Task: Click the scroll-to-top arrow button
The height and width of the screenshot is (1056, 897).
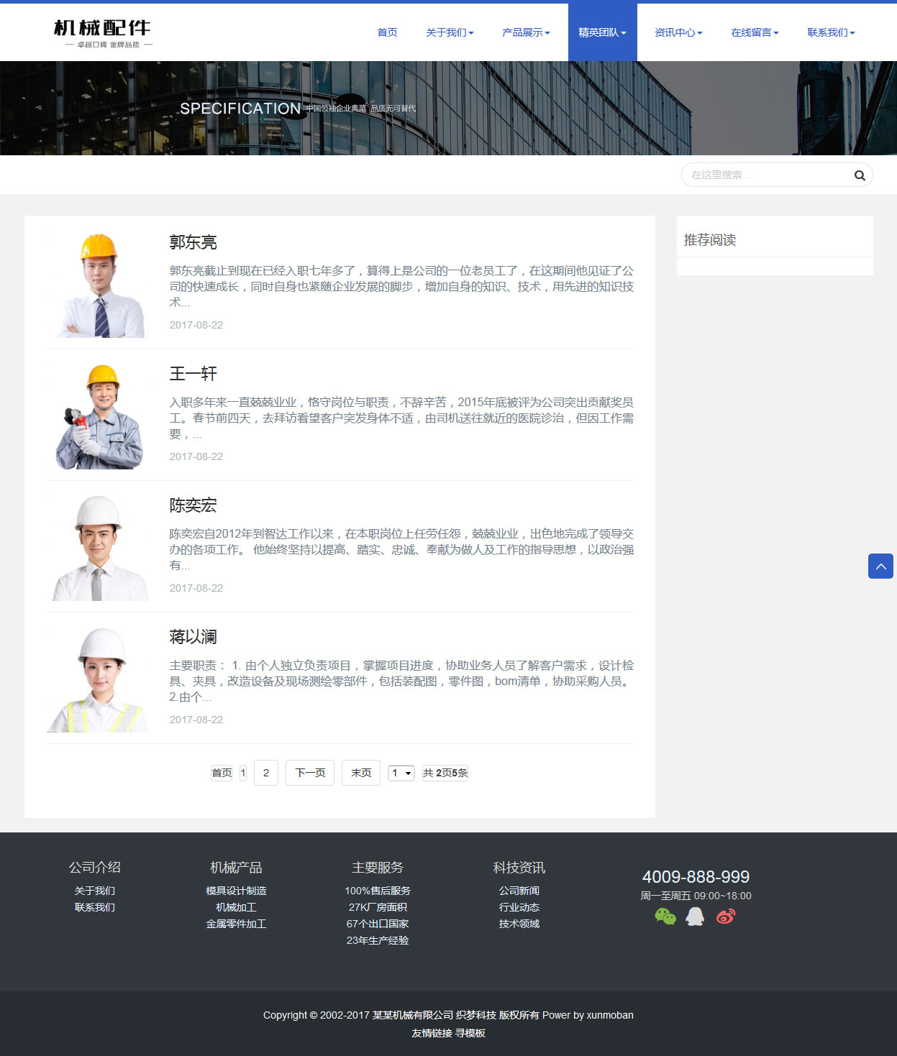Action: (880, 566)
